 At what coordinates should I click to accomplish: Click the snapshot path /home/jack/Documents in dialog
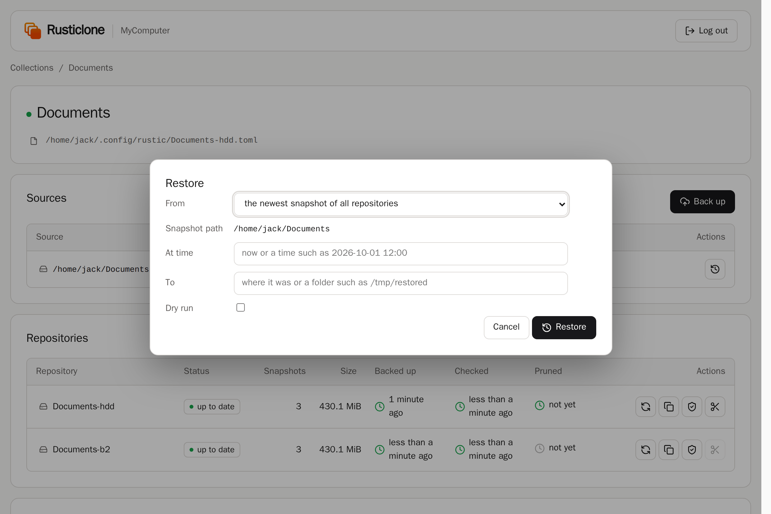pyautogui.click(x=282, y=229)
